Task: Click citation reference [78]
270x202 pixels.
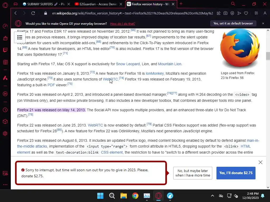Action: tap(31, 114)
